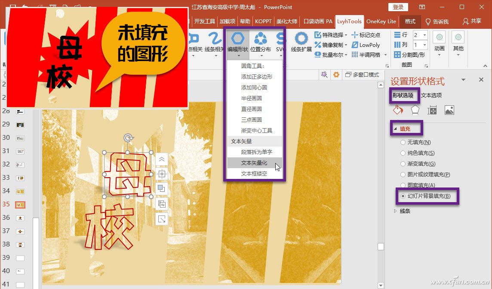The width and height of the screenshot is (492, 289).
Task: Open the 动画 animation dropdown
Action: click(x=439, y=47)
